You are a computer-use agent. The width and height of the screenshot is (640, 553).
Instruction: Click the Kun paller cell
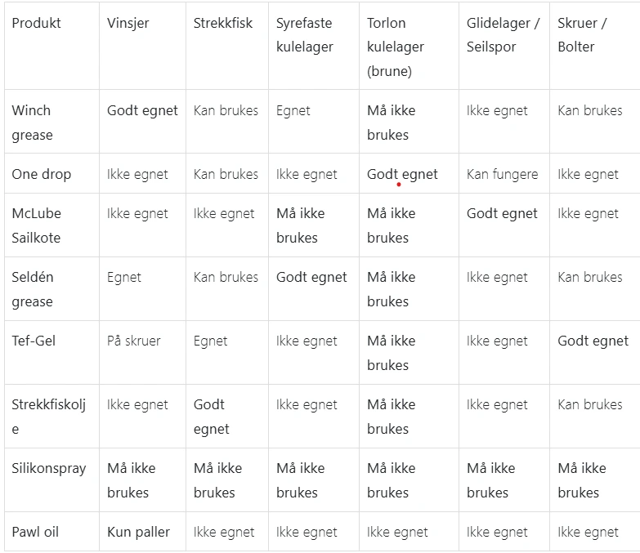point(139,532)
